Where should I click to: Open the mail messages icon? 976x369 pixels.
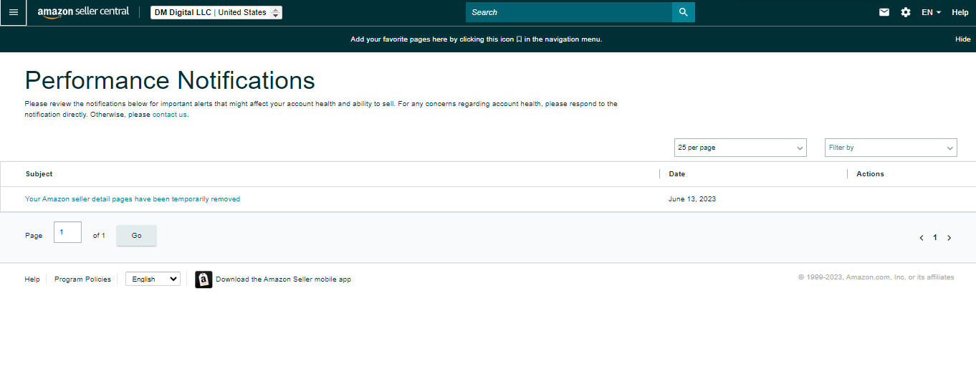884,12
